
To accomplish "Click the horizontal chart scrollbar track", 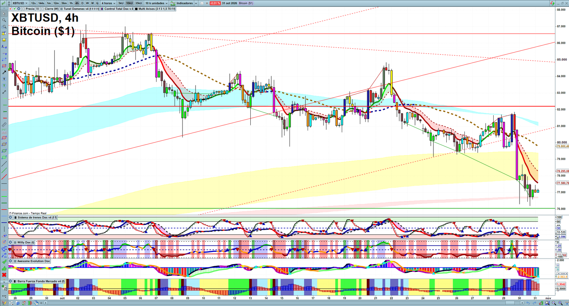I will tap(284, 303).
